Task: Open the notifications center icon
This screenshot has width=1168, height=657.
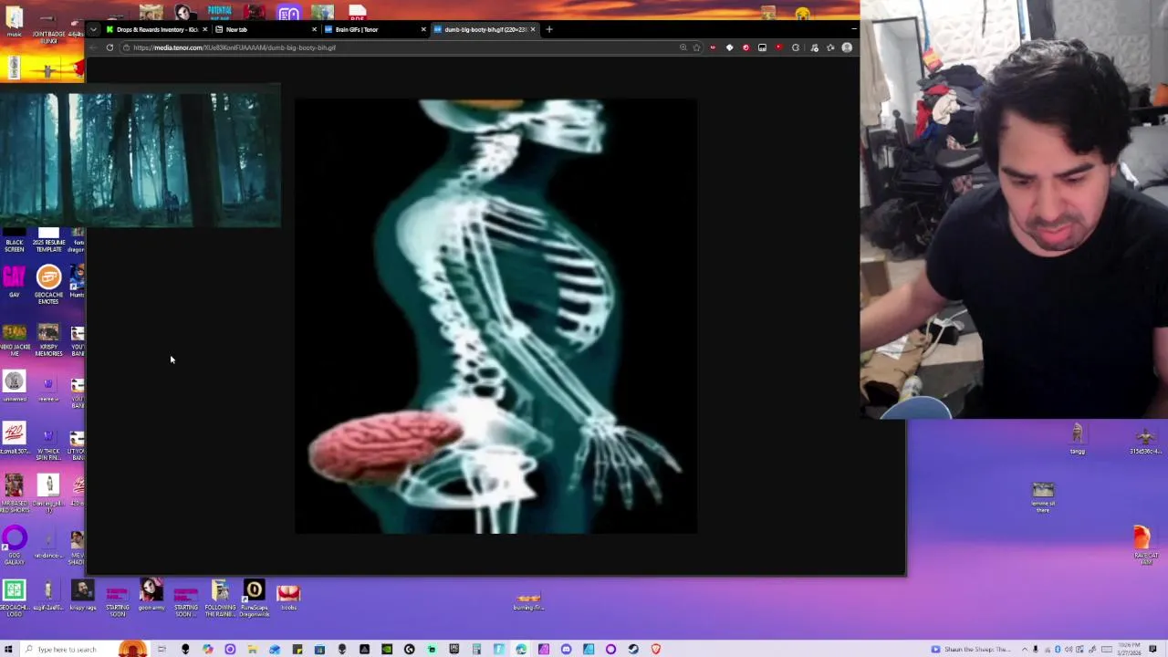Action: coord(1153,649)
